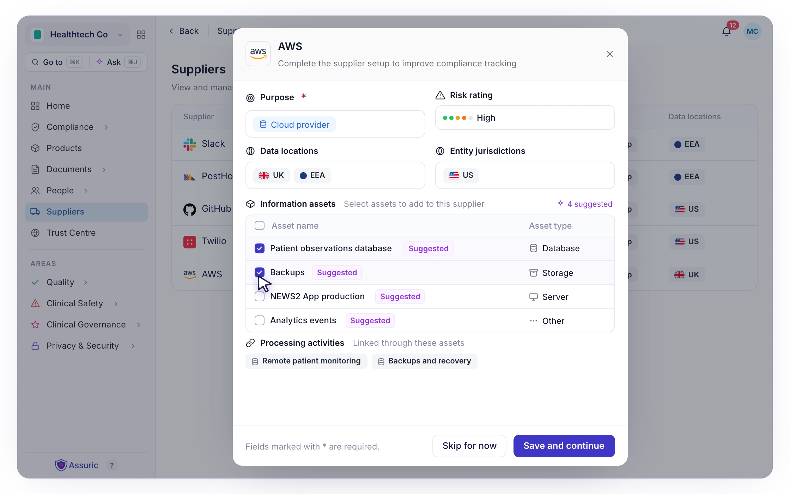Click the Go to search field

[x=57, y=62]
